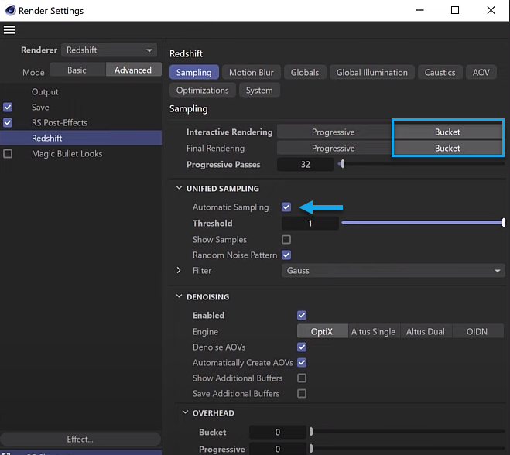Collapse the Denoising section chevron
510x455 pixels.
click(x=179, y=296)
